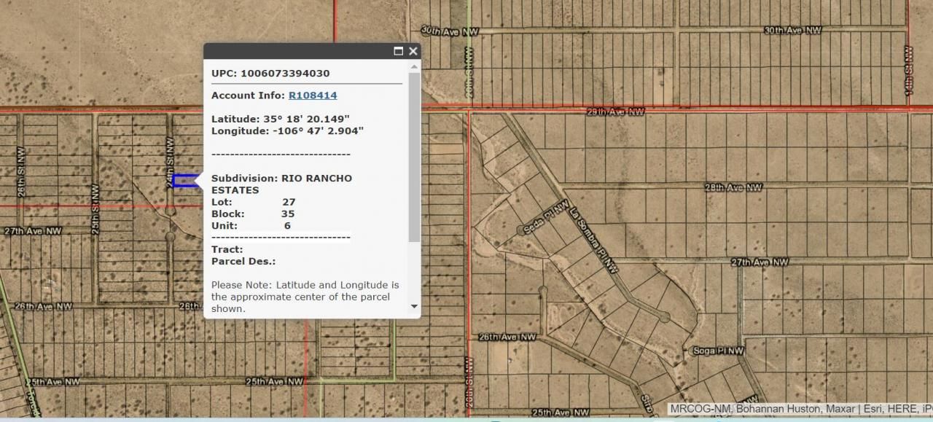This screenshot has width=933, height=422.
Task: Open the R108414 account info link
Action: [x=313, y=95]
